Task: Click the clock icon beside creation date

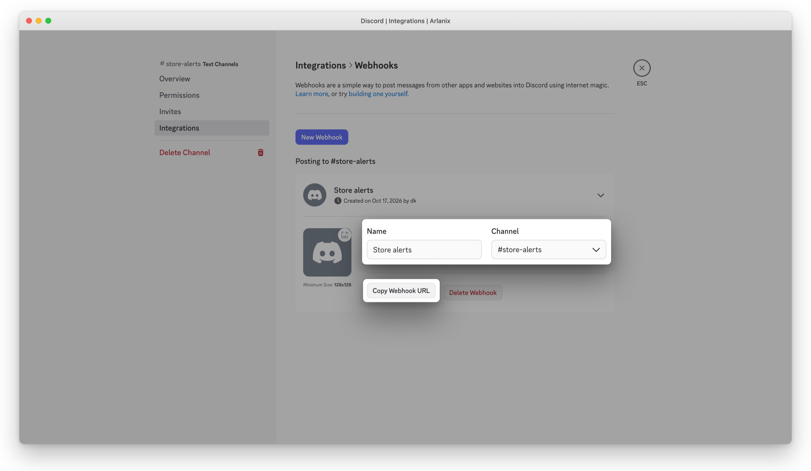Action: [338, 200]
